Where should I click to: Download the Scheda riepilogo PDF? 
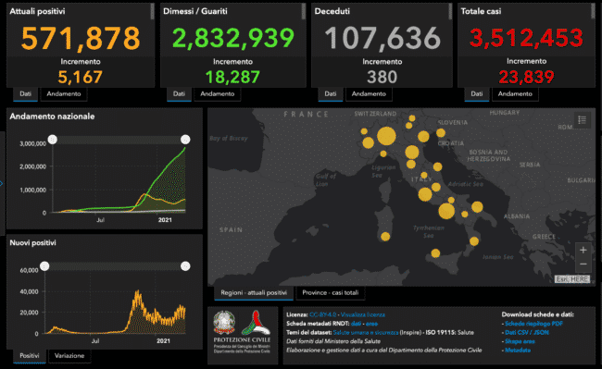533,324
